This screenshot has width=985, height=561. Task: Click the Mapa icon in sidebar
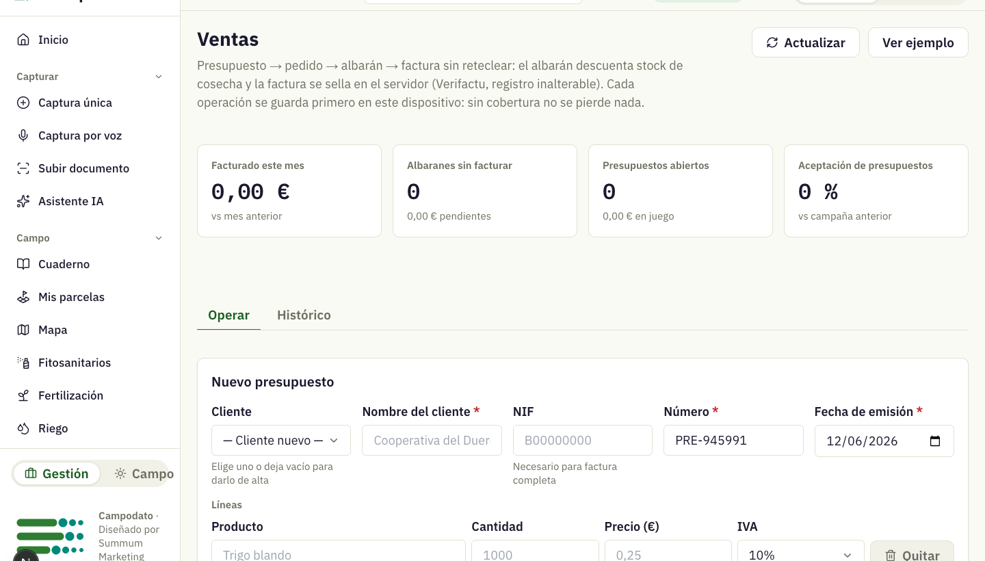(23, 330)
